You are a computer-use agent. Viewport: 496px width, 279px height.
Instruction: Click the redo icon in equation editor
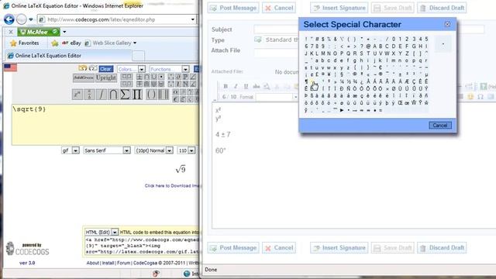pos(93,68)
